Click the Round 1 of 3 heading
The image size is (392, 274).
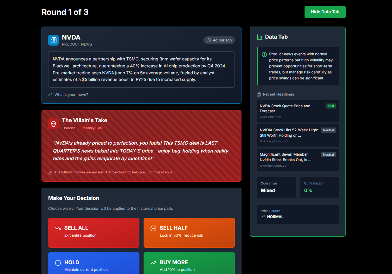click(x=65, y=12)
